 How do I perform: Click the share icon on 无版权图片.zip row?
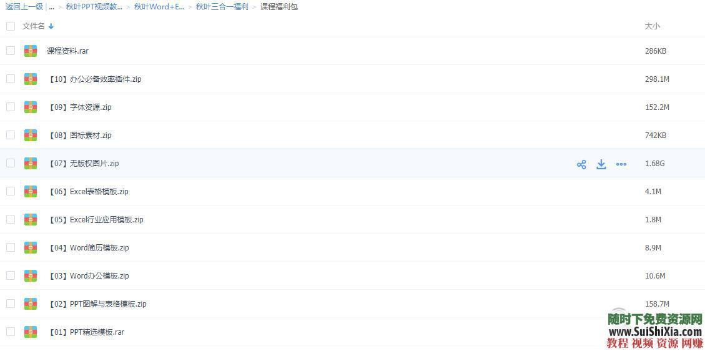coord(581,164)
